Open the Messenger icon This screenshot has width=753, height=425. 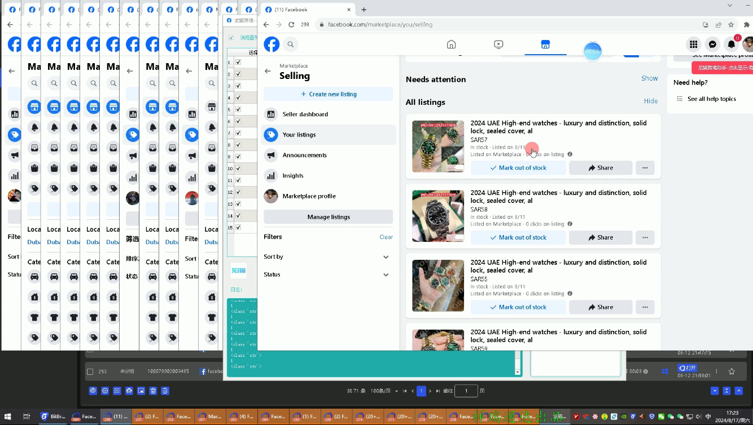coord(712,44)
